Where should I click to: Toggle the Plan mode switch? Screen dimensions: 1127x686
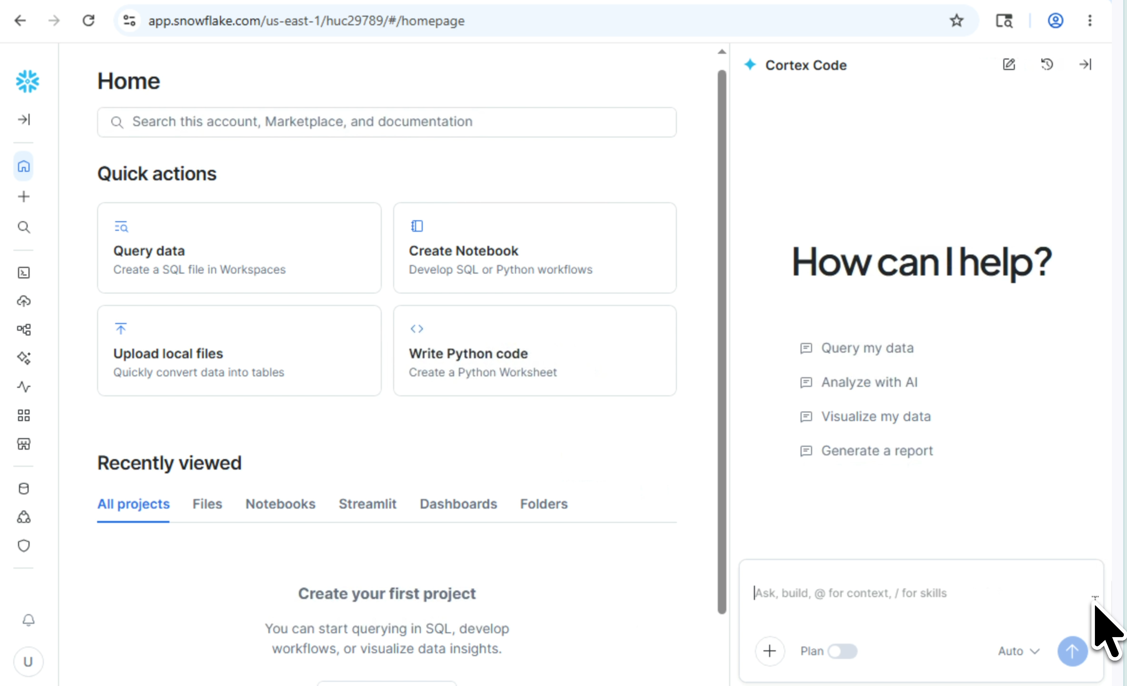tap(843, 651)
